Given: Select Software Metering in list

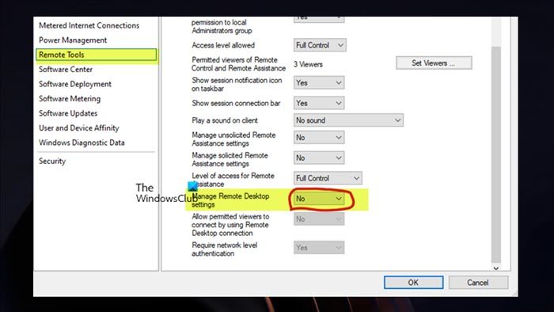Looking at the screenshot, I should [x=70, y=98].
